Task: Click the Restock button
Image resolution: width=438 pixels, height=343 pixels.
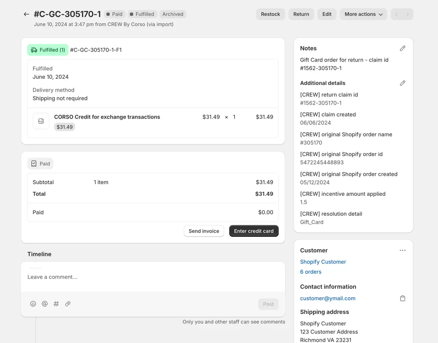Action: pos(270,14)
